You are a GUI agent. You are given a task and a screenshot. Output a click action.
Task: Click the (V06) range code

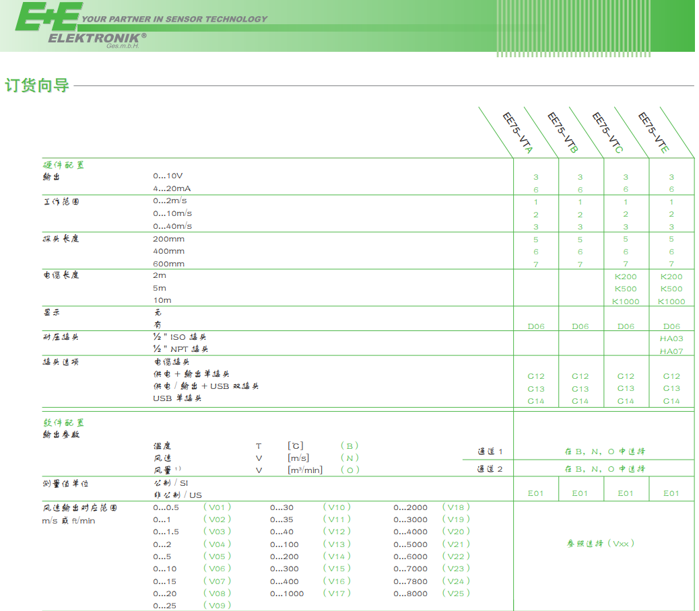tap(217, 569)
